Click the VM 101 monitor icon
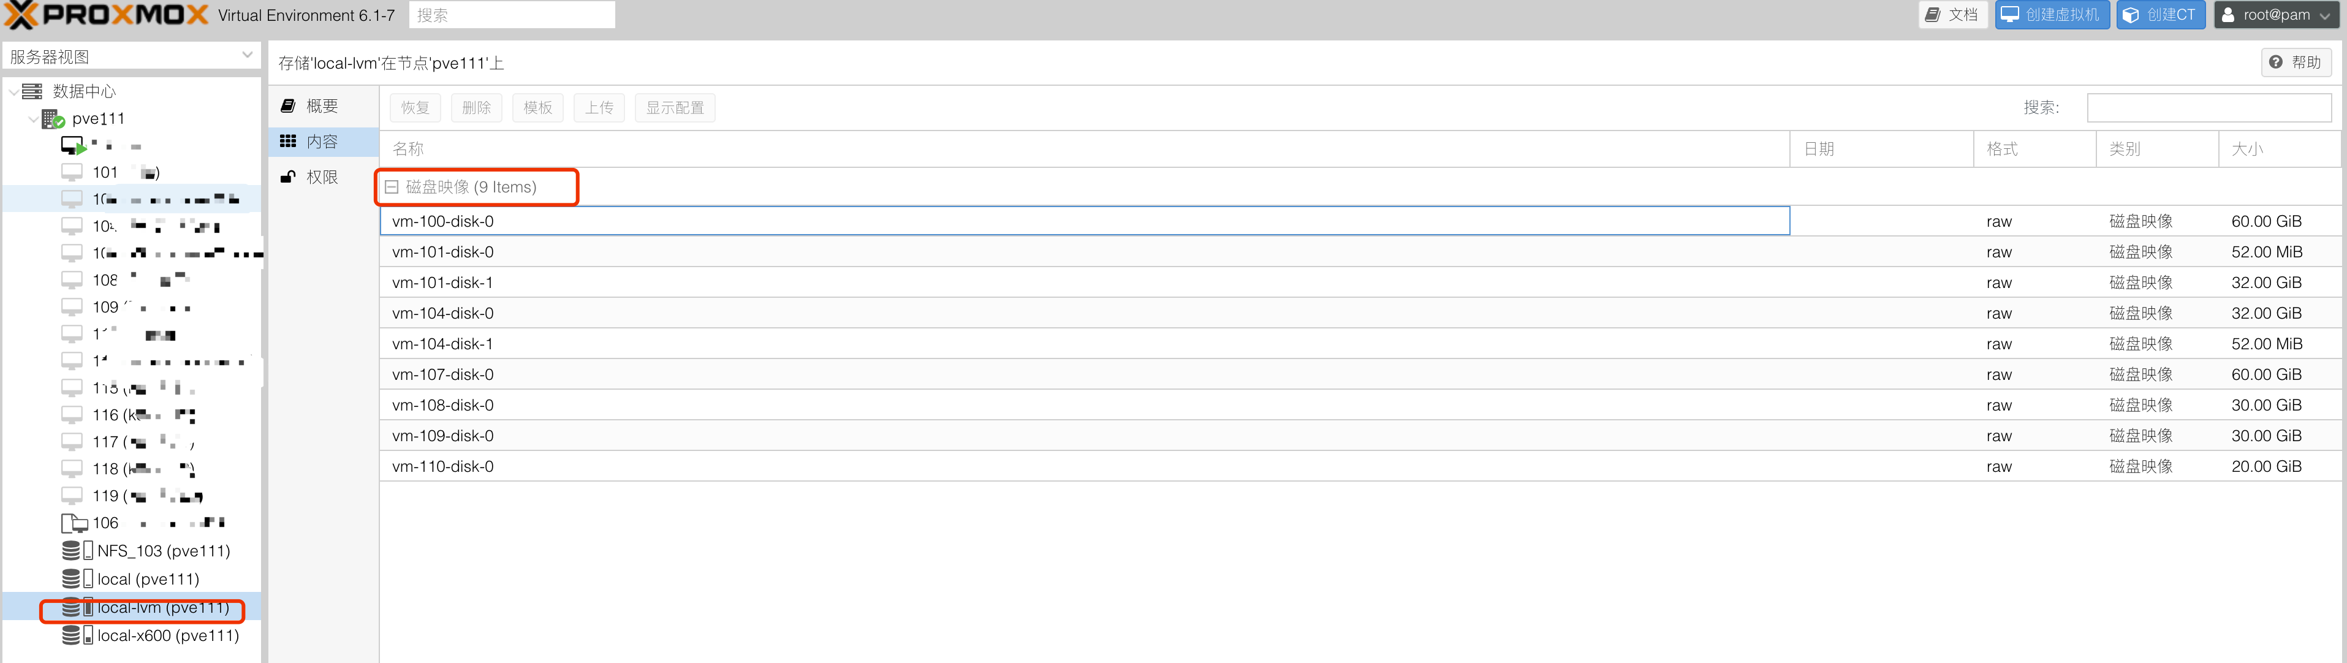 point(72,172)
